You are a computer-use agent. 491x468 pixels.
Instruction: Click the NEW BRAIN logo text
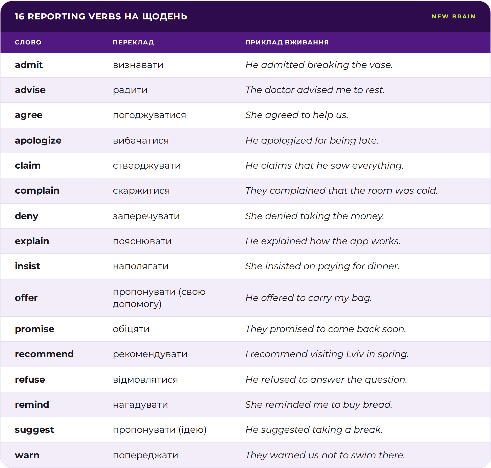coord(453,16)
